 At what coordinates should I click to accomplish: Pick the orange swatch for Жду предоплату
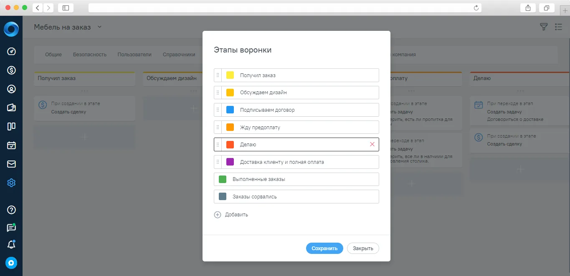point(230,127)
